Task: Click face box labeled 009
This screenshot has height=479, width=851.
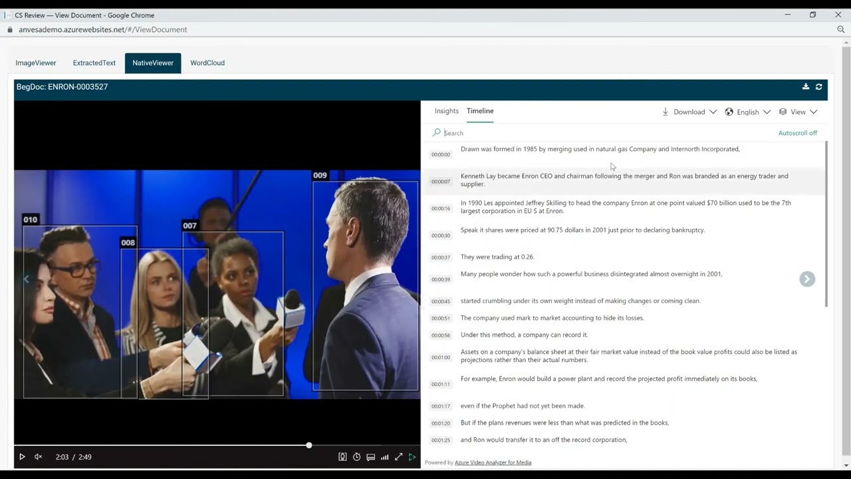Action: (x=366, y=285)
